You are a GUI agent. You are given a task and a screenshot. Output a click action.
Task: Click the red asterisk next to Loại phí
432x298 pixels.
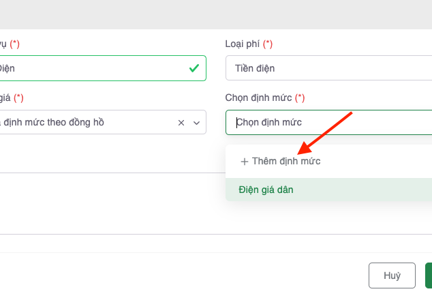coord(268,44)
